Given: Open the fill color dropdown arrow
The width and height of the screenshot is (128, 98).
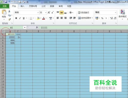Looking at the screenshot, I should pyautogui.click(x=41, y=18).
